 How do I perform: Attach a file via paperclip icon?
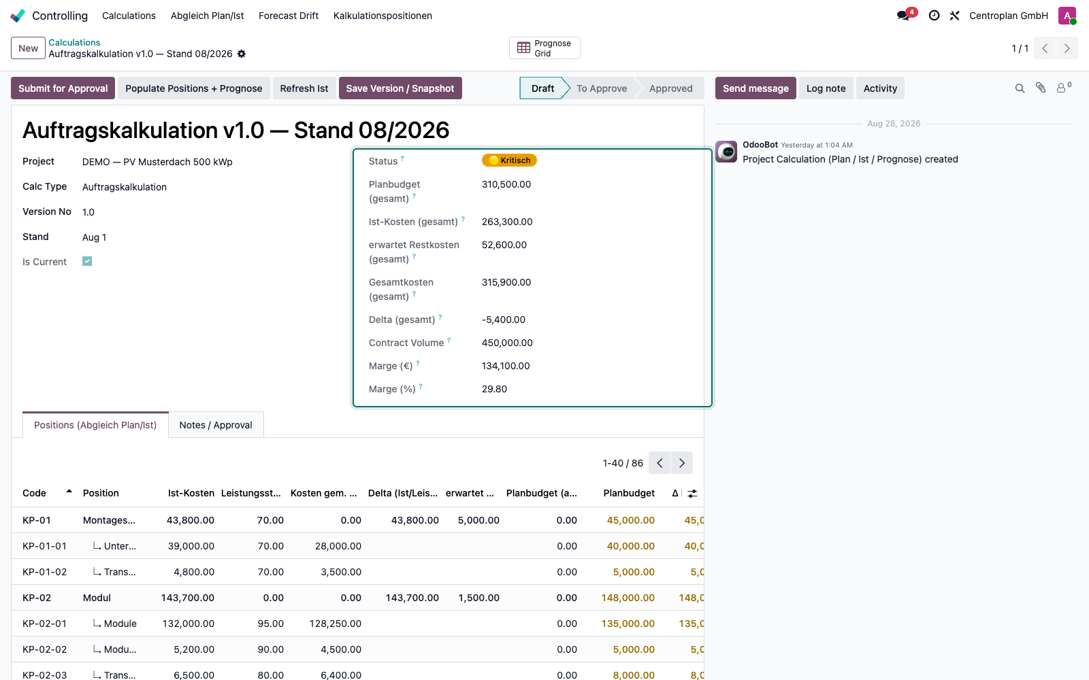pyautogui.click(x=1041, y=88)
